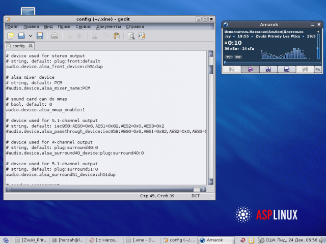This screenshot has height=244, width=326.
Task: Click the Play button in Amarok
Action: pyautogui.click(x=250, y=69)
